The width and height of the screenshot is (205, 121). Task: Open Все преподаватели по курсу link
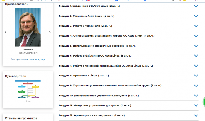point(28,59)
